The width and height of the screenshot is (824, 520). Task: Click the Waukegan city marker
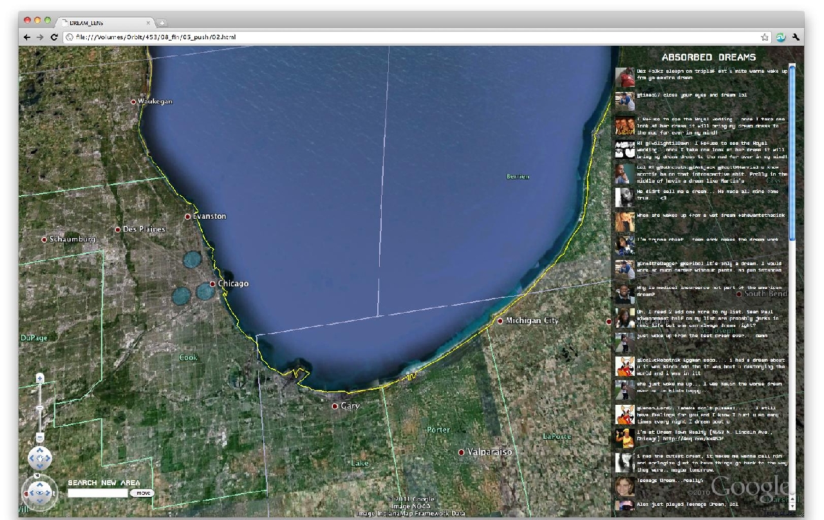coord(133,102)
